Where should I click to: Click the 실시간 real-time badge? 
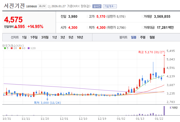(x=97, y=6)
